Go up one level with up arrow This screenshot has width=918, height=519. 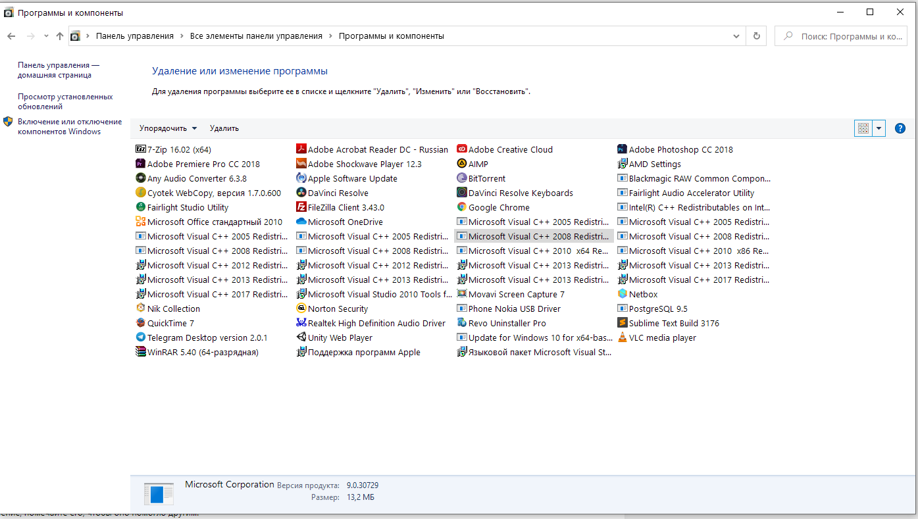[60, 36]
